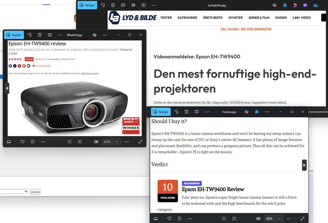This screenshot has height=223, width=328.
Task: Open visual search in Whathifi.jpg window
Action: point(70,142)
